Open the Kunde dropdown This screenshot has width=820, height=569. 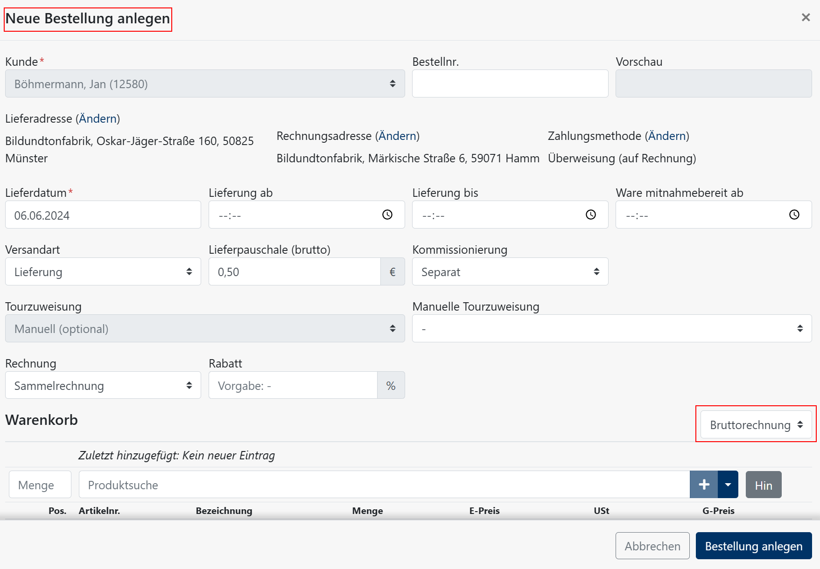pyautogui.click(x=205, y=83)
